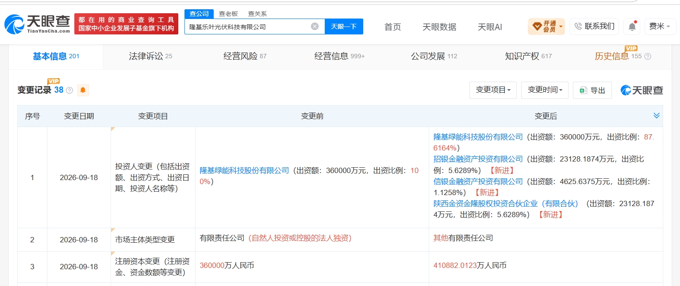Click the question mark icon beside 变更记录 38
This screenshot has width=680, height=286.
tap(69, 90)
